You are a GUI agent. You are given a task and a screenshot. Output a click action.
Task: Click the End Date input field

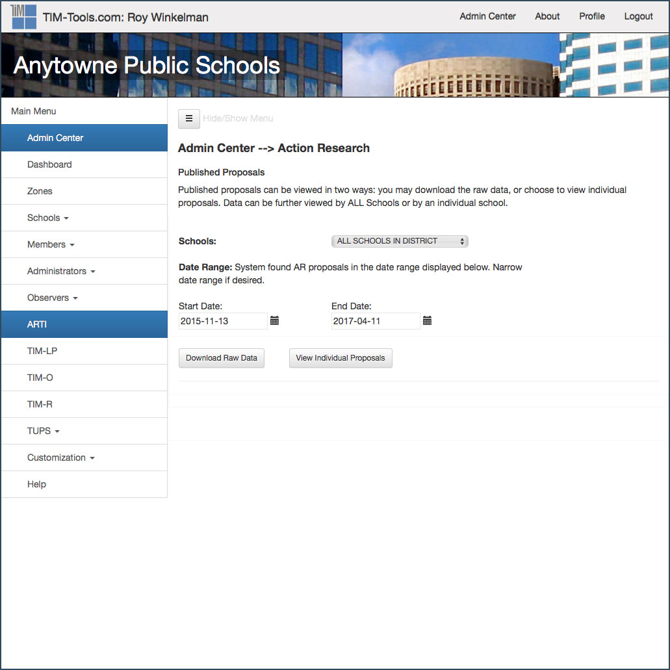pyautogui.click(x=376, y=321)
